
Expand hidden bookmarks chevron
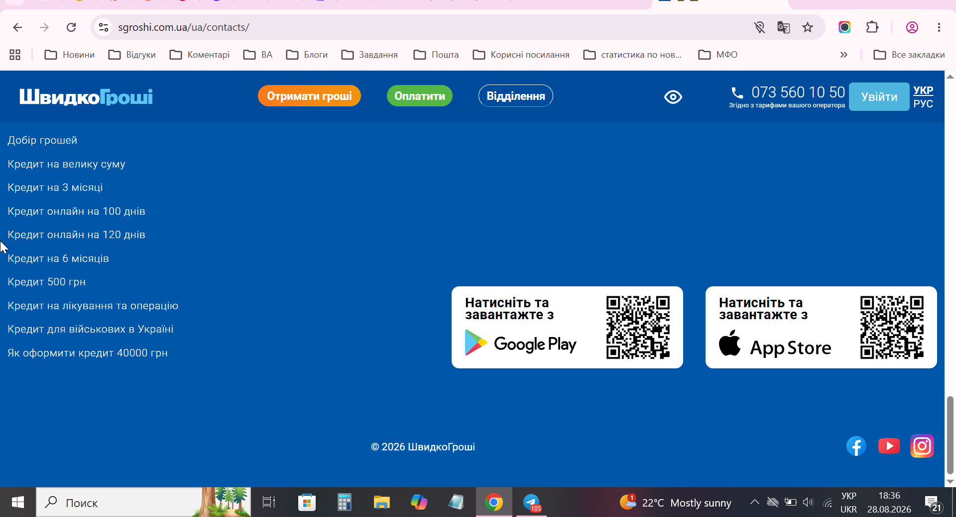pyautogui.click(x=843, y=55)
